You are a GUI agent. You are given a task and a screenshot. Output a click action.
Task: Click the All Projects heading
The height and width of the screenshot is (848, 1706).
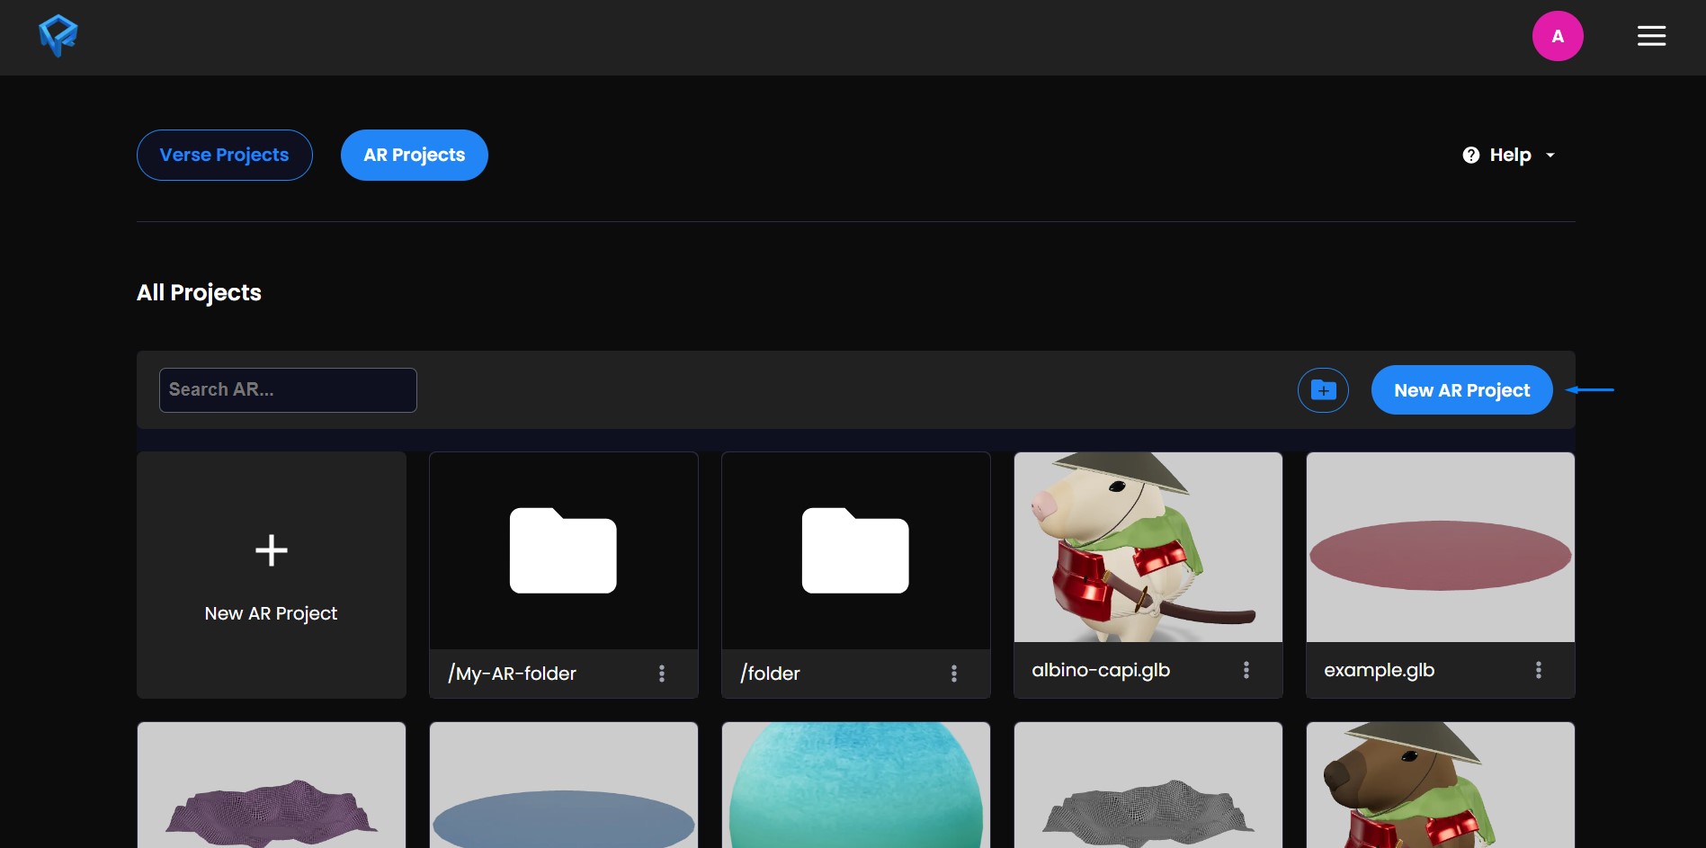pyautogui.click(x=199, y=292)
